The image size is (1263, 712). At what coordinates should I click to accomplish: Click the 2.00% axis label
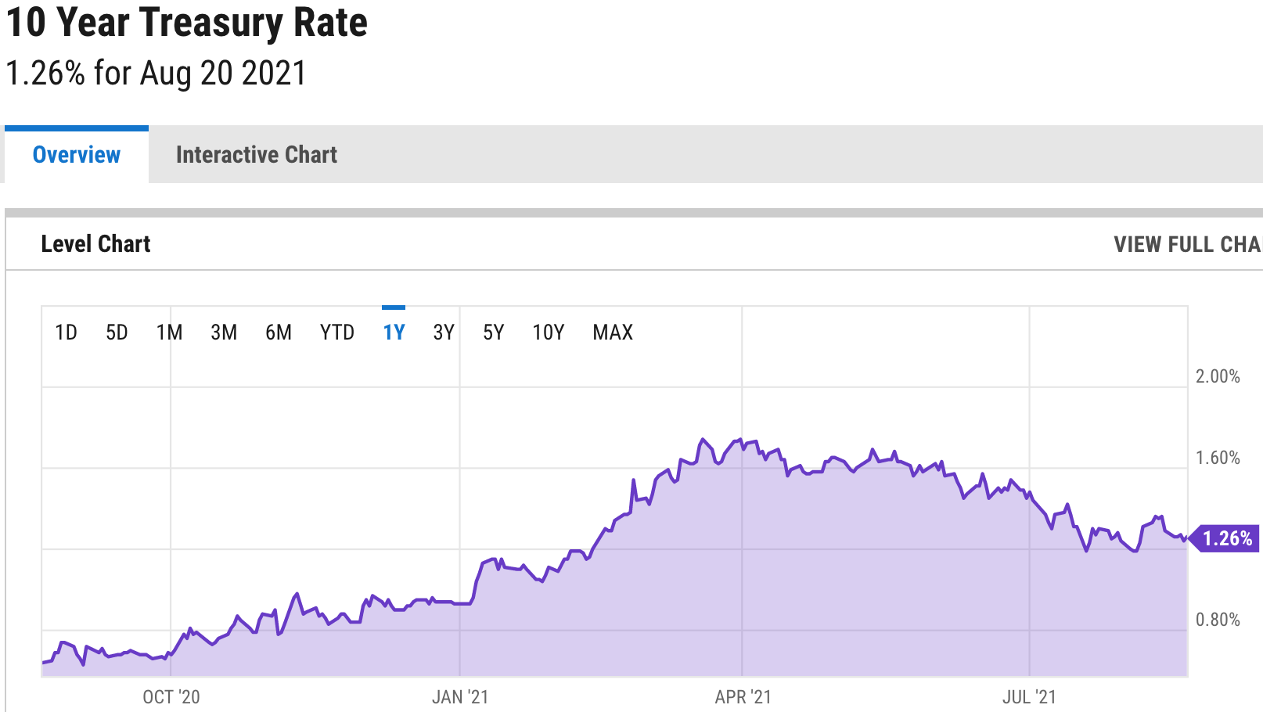(1218, 376)
